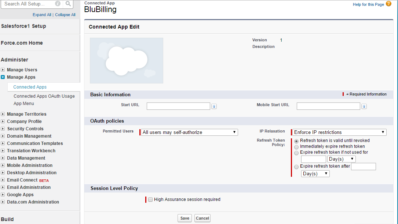
Task: Open the IP Relaxation dropdown
Action: [x=339, y=132]
